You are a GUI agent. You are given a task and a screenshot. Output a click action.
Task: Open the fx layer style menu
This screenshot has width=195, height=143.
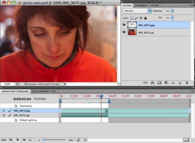pos(152,83)
